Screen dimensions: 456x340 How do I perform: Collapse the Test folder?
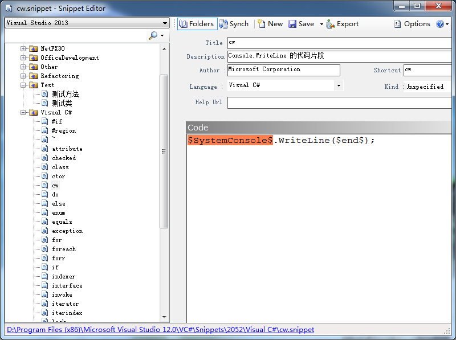[23, 85]
